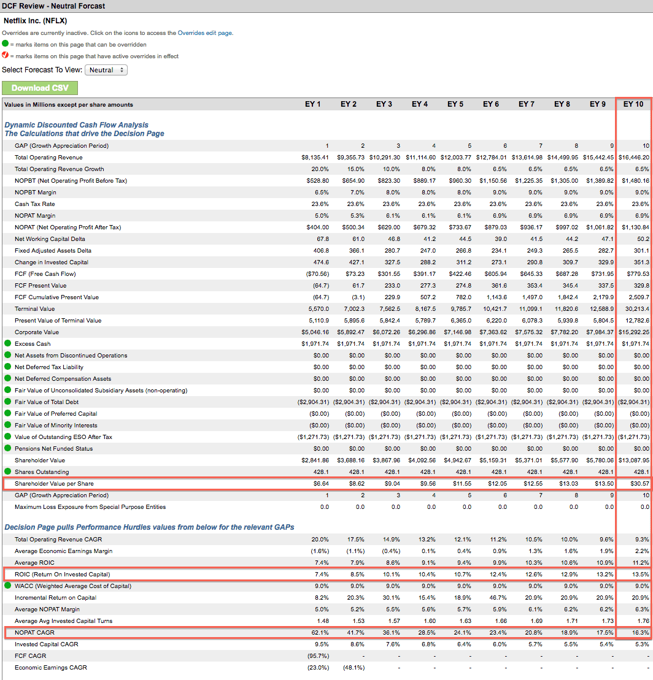
Task: Click the 'Corporate Value' row label
Action: (x=37, y=332)
